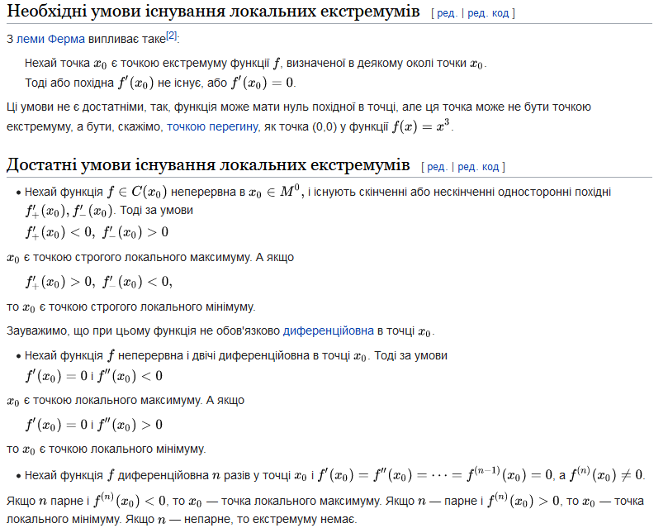Click 'ред.' beside the Необхідні умови heading

(x=447, y=13)
